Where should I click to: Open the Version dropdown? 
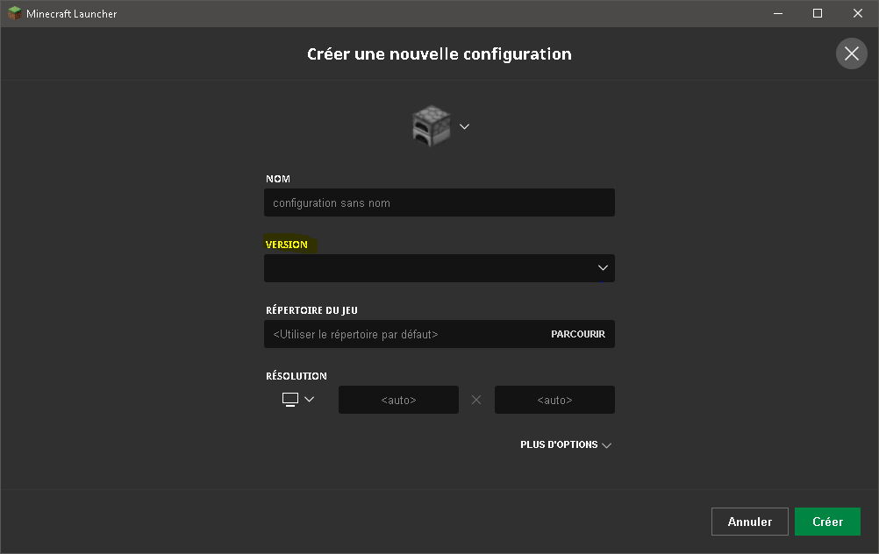tap(439, 268)
